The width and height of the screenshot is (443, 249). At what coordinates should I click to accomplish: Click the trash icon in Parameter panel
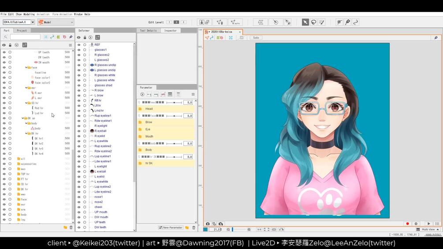(194, 227)
